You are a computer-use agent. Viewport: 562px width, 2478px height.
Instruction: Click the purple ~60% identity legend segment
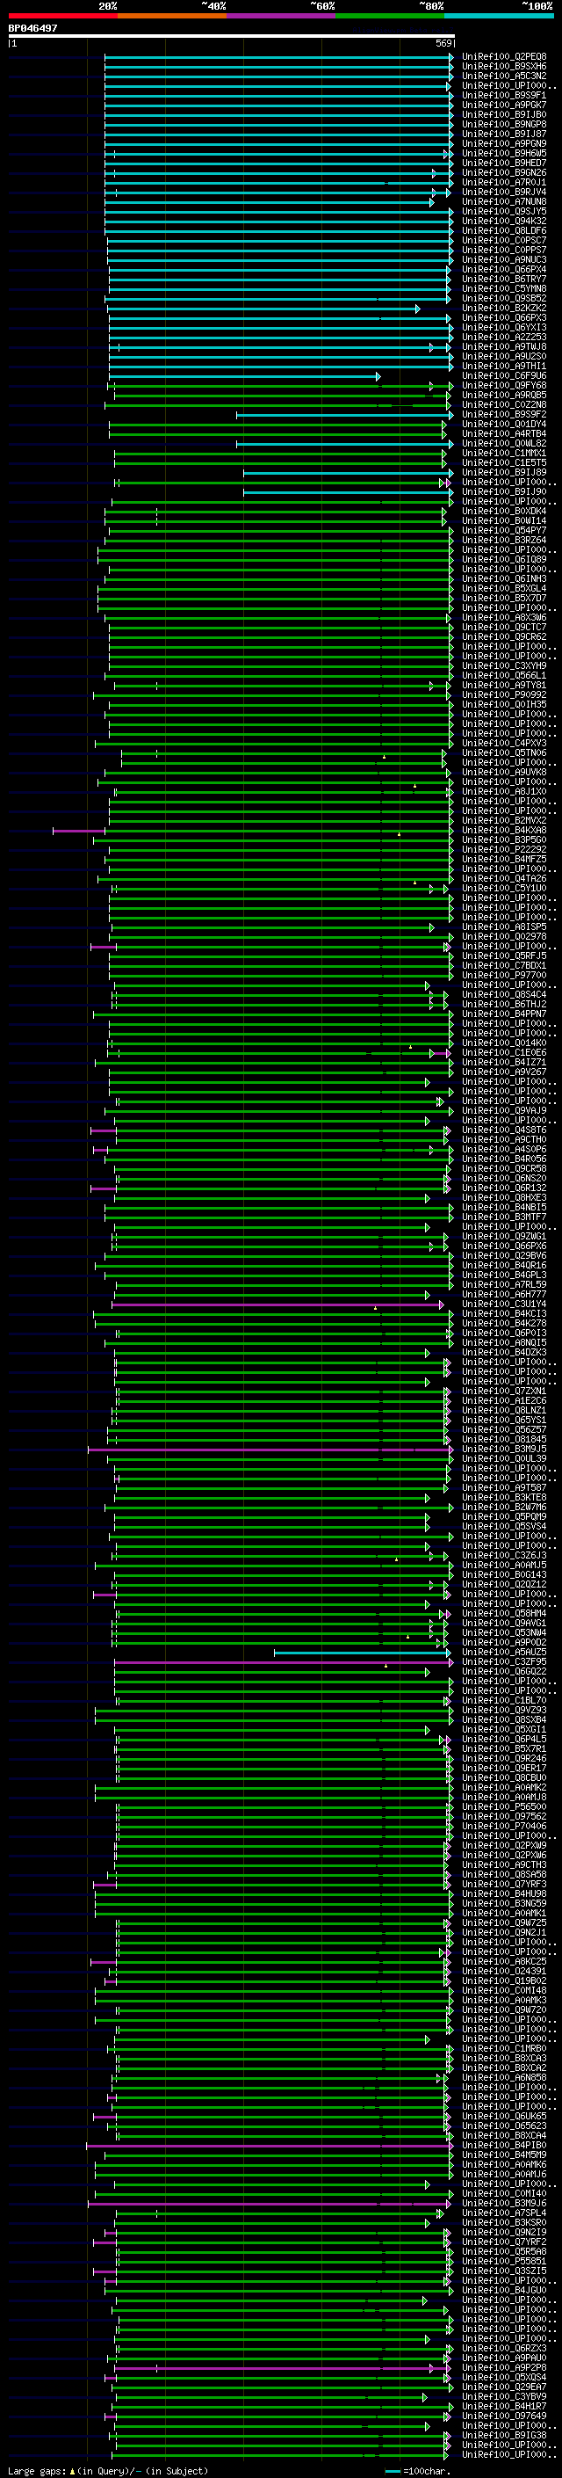click(x=282, y=16)
